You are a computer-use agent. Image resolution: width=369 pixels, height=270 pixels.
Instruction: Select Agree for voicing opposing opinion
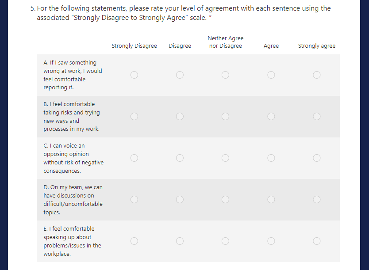point(271,158)
